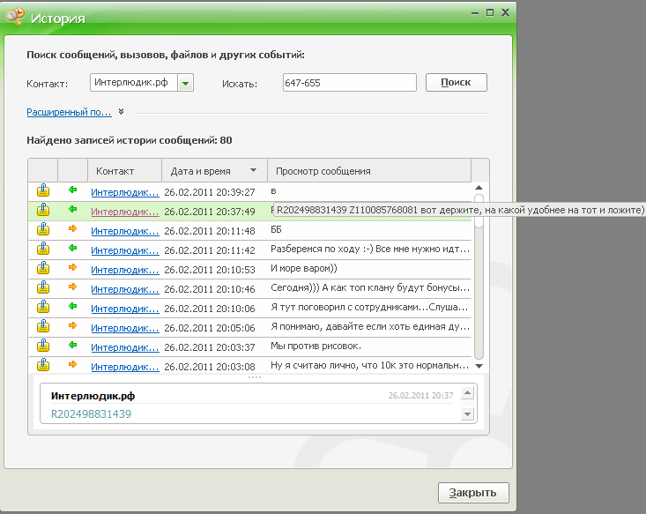Click orange outgoing arrow at 20:10:46
The width and height of the screenshot is (646, 514).
pyautogui.click(x=72, y=287)
